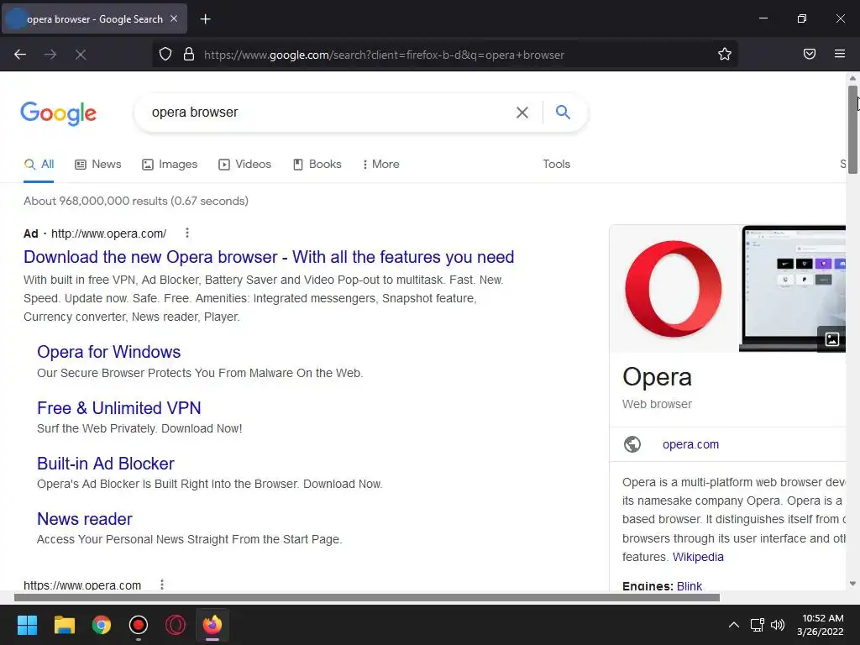This screenshot has height=645, width=860.
Task: Open the Opera for Windows link
Action: [x=108, y=352]
